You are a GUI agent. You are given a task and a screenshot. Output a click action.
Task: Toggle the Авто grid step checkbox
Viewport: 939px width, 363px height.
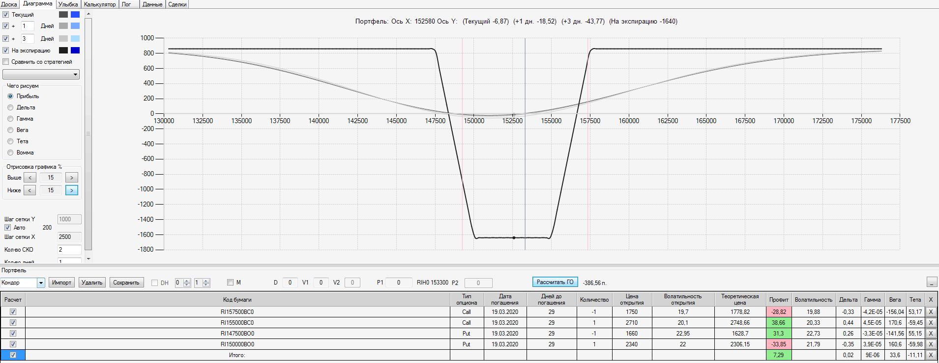(7, 228)
